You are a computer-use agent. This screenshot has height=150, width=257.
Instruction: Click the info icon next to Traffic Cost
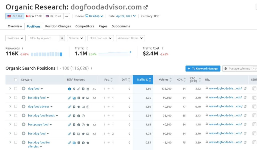[x=162, y=48]
